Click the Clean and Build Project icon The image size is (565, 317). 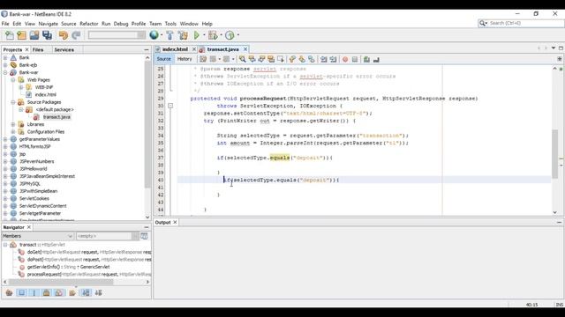pyautogui.click(x=183, y=35)
